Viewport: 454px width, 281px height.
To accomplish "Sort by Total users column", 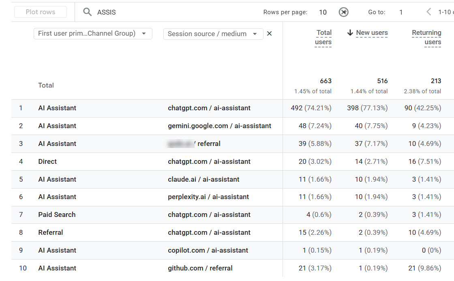I will pyautogui.click(x=323, y=37).
